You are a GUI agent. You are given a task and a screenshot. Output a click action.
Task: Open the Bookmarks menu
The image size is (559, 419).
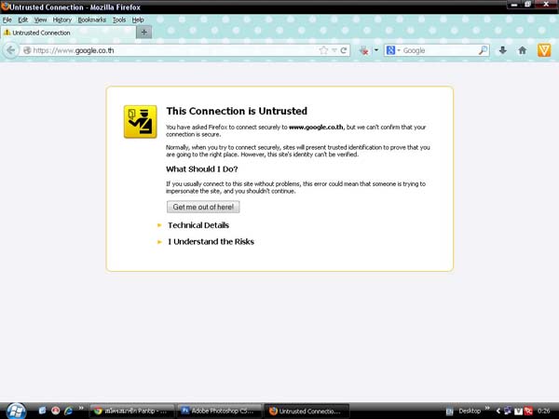(91, 20)
